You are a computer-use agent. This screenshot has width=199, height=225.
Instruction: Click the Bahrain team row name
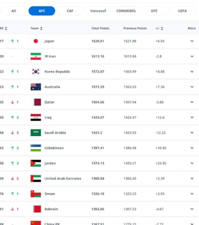pos(51,209)
